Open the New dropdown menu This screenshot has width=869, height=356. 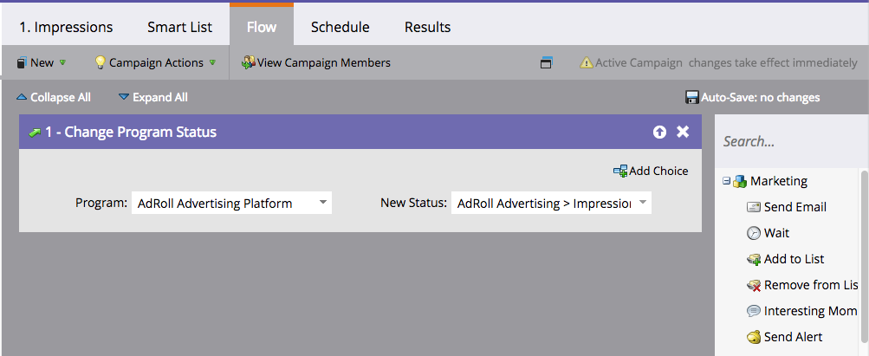(41, 62)
